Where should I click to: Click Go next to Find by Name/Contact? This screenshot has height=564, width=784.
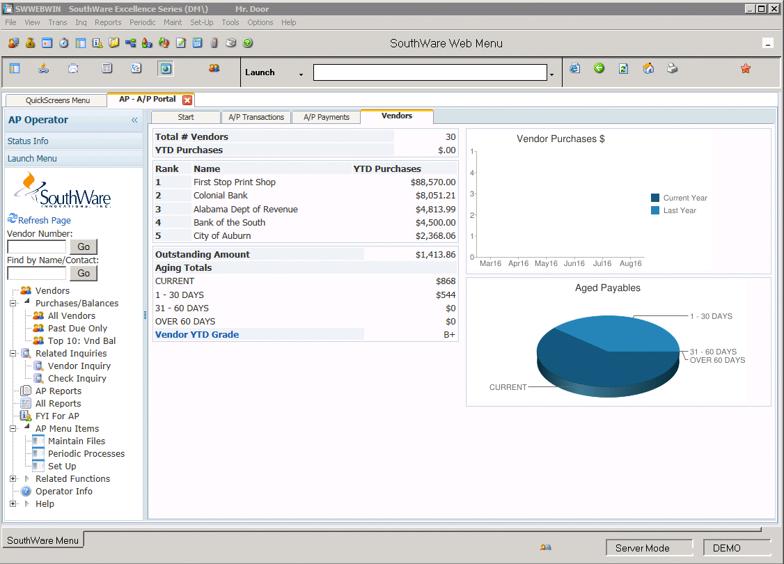[84, 273]
